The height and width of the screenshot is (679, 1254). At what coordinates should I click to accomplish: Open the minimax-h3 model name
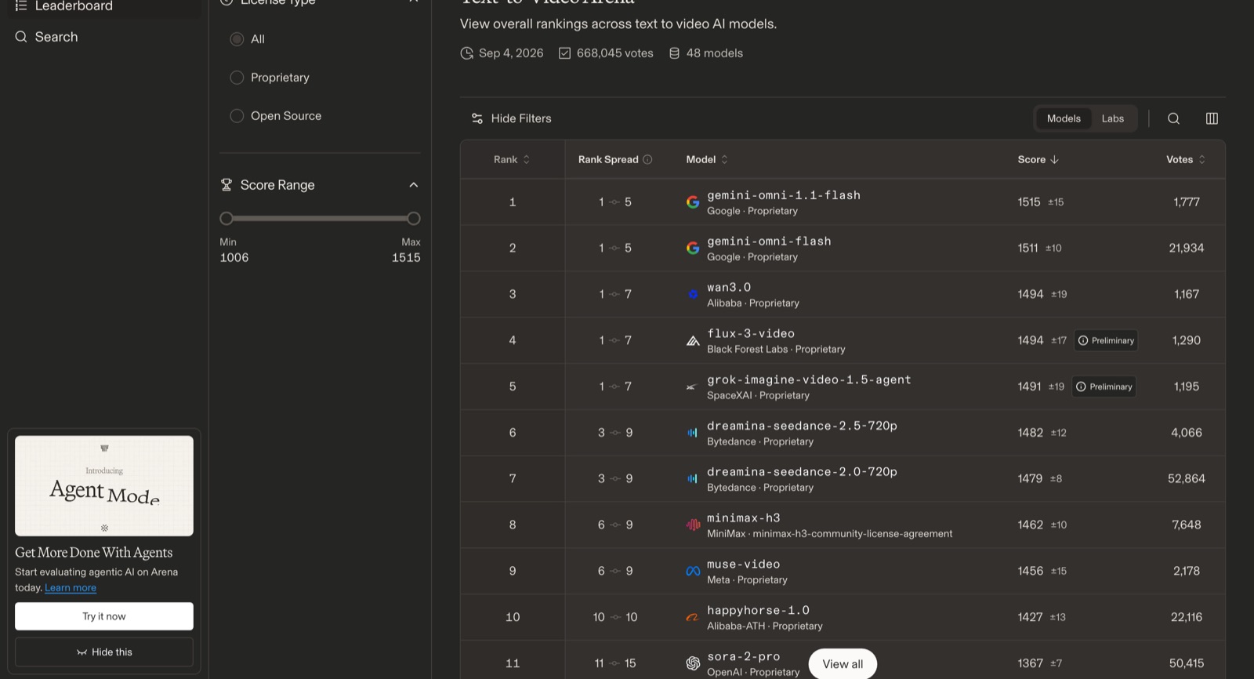pyautogui.click(x=744, y=518)
